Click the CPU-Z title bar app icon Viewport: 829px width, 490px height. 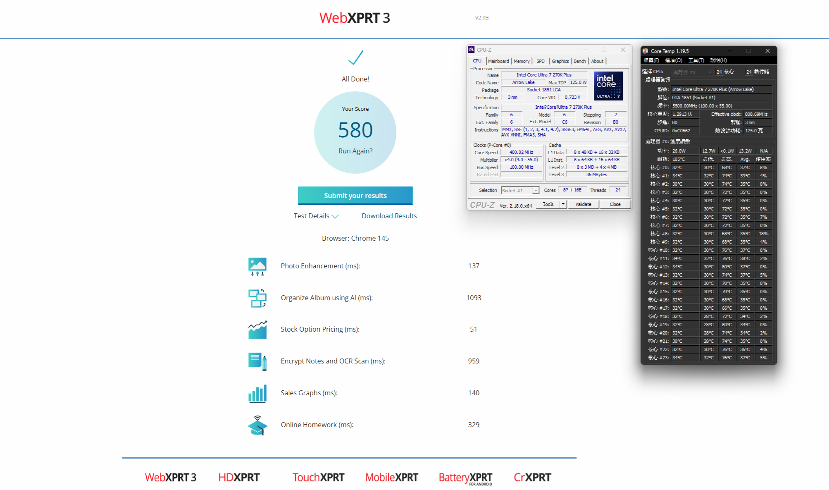[x=471, y=50]
